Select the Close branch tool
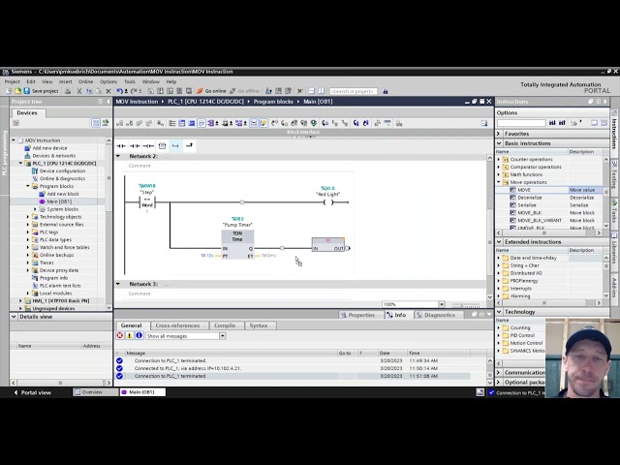 189,146
